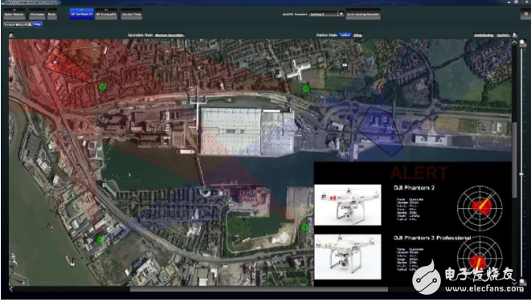Toggle the AntiAliasing option
The width and height of the screenshot is (531, 302).
coord(484,35)
